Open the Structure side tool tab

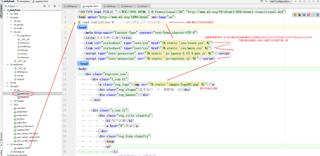[1, 138]
